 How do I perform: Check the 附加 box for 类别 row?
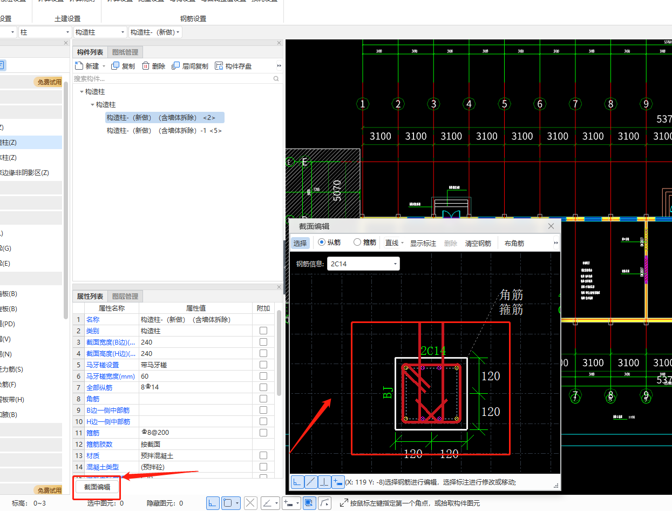(x=263, y=331)
